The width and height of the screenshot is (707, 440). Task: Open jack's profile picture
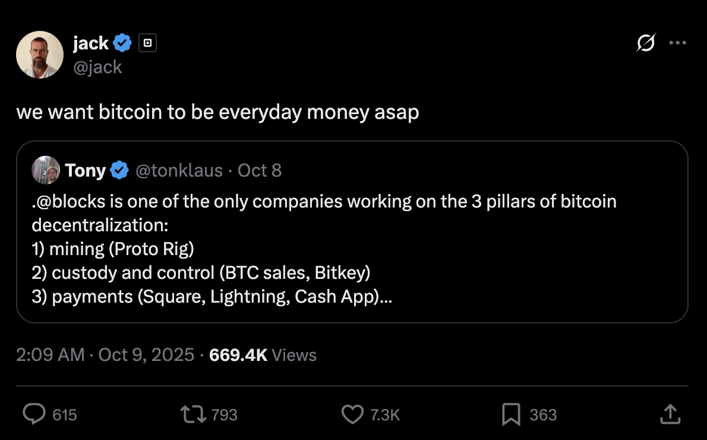[x=40, y=55]
